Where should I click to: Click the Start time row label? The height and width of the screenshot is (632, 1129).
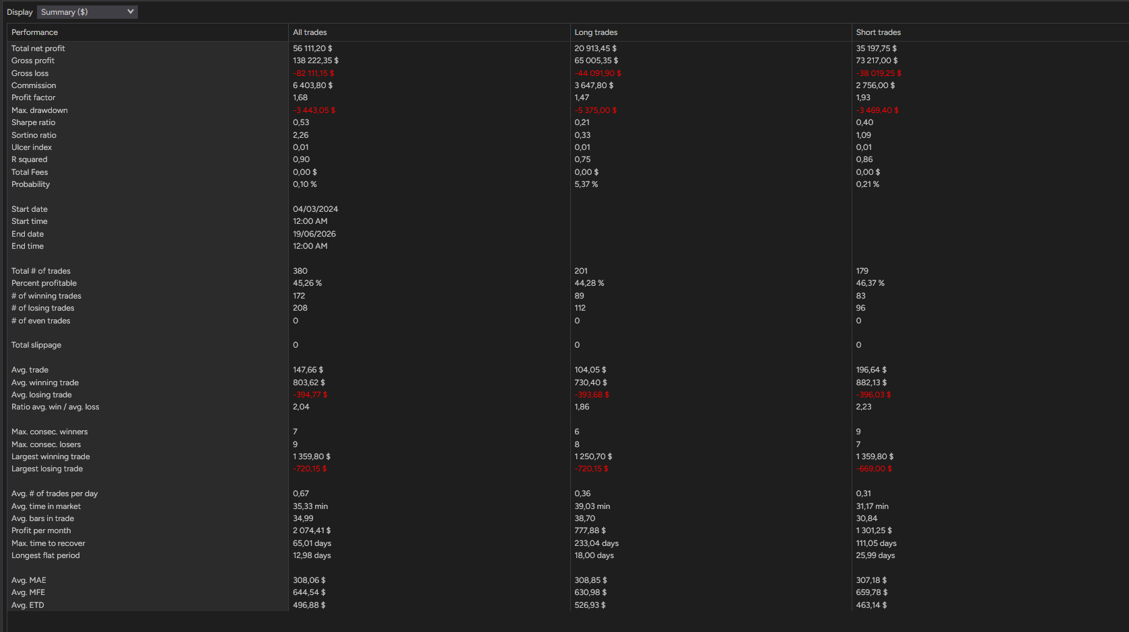(x=30, y=221)
